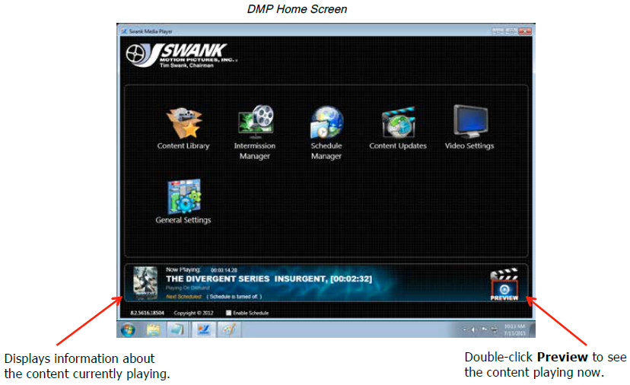Click the 'Copyright © 2012' text
This screenshot has width=630, height=385.
(x=194, y=313)
